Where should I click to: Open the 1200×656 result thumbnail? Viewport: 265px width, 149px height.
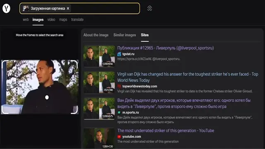point(99,56)
